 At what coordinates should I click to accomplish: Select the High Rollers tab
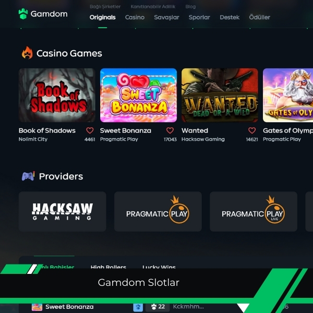109,267
